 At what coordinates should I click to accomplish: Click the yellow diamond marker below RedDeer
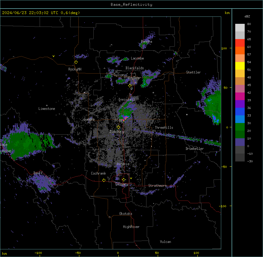point(130,86)
